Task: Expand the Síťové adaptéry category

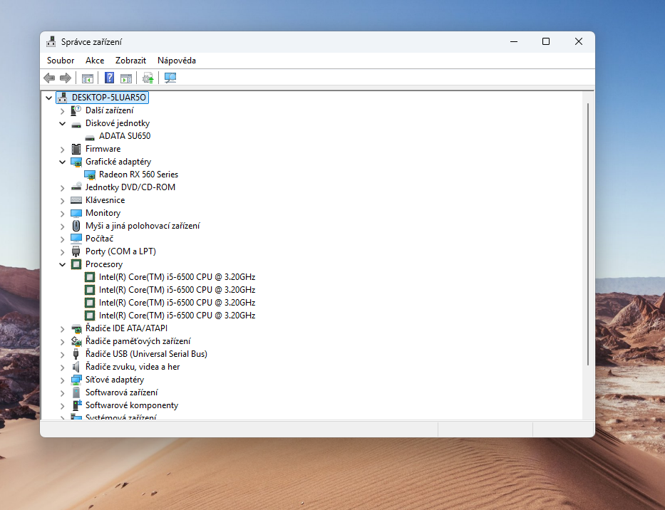Action: (x=62, y=379)
